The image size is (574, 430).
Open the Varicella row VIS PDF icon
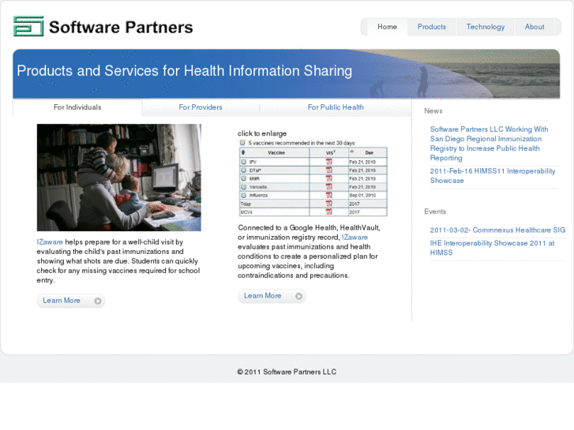coord(328,187)
